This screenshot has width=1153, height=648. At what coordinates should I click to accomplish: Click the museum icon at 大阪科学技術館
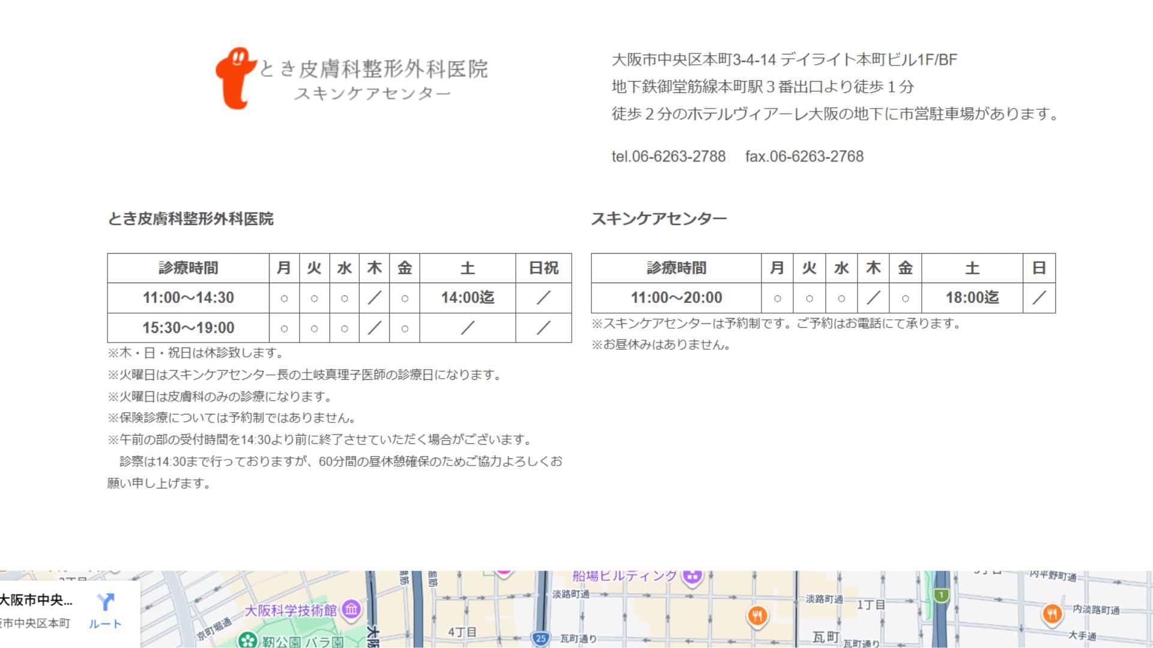tap(351, 608)
